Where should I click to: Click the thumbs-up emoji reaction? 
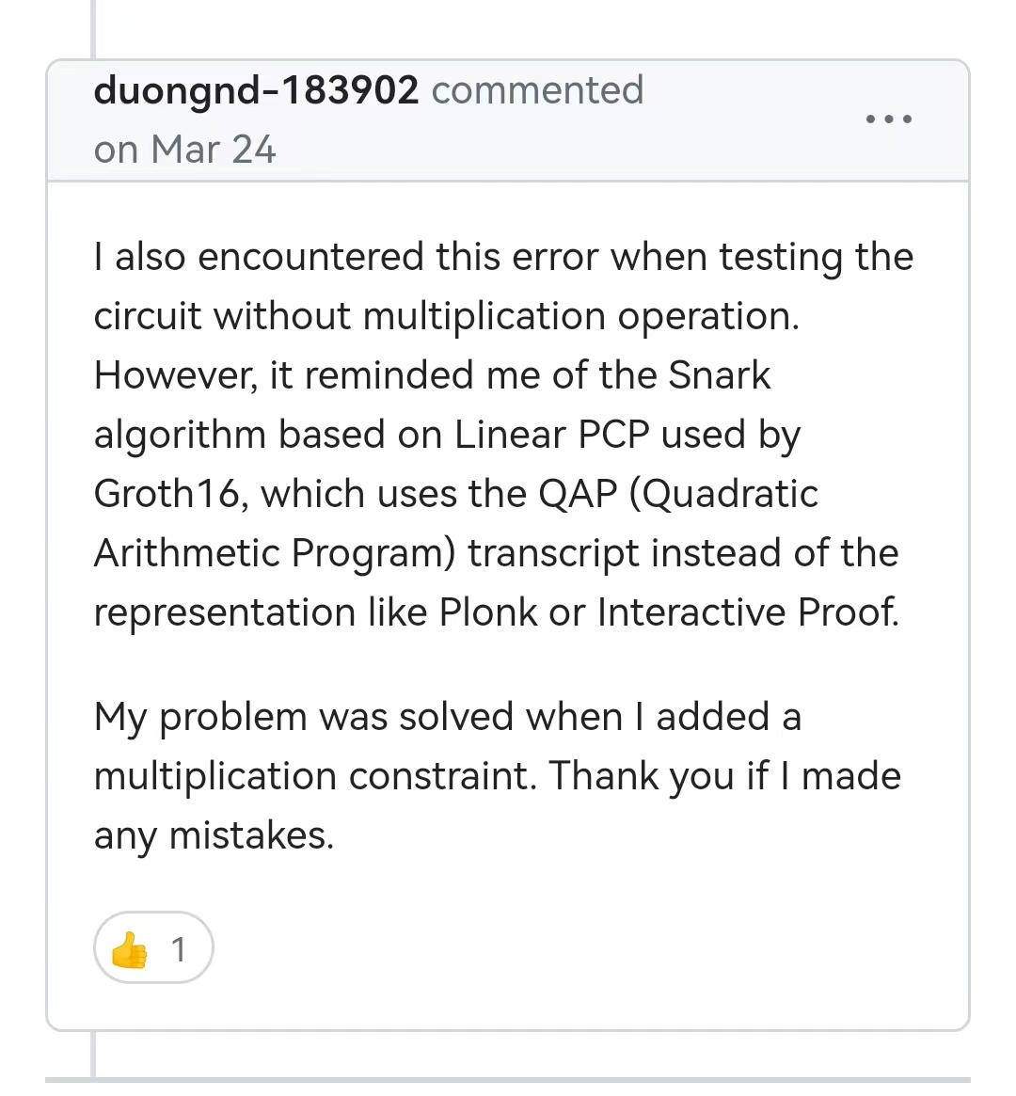pyautogui.click(x=129, y=950)
